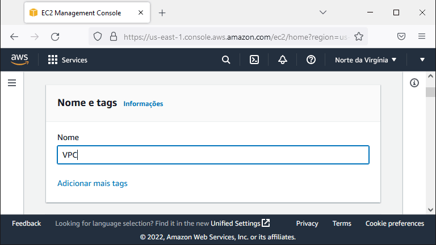Click Adicionar mais tags link

click(x=93, y=183)
